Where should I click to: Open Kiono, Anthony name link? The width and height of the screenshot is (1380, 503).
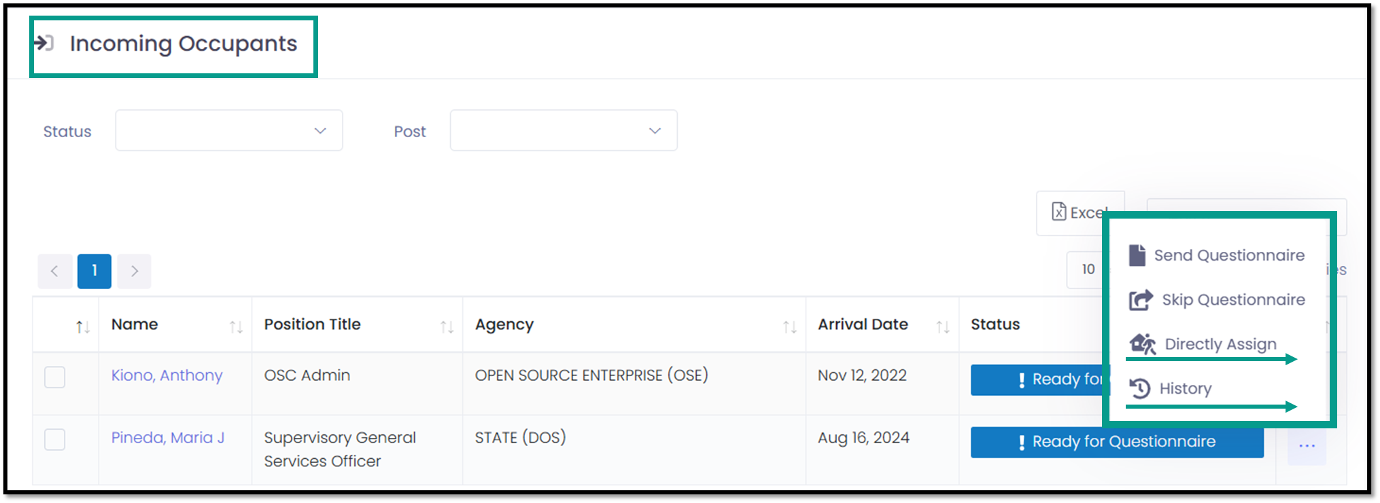pyautogui.click(x=167, y=375)
